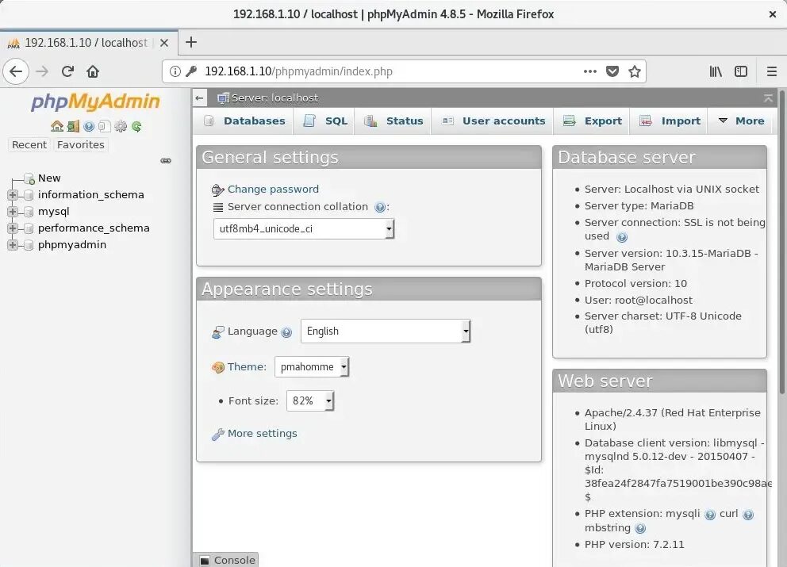Image resolution: width=787 pixels, height=567 pixels.
Task: Go to Firefox home page icon
Action: click(93, 71)
